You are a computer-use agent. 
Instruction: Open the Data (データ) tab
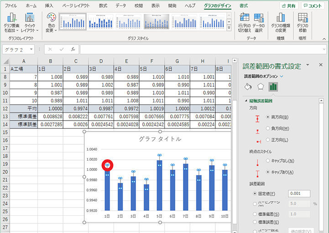[x=121, y=5]
